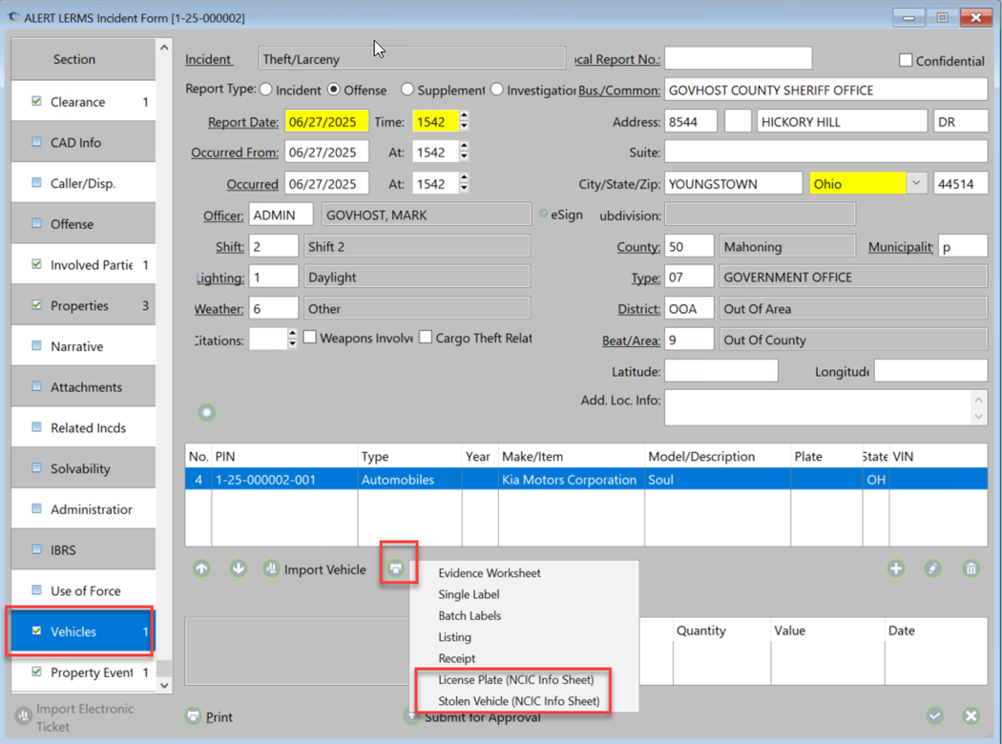The height and width of the screenshot is (744, 1002).
Task: Edit the selected vehicle with pencil icon
Action: coord(932,568)
